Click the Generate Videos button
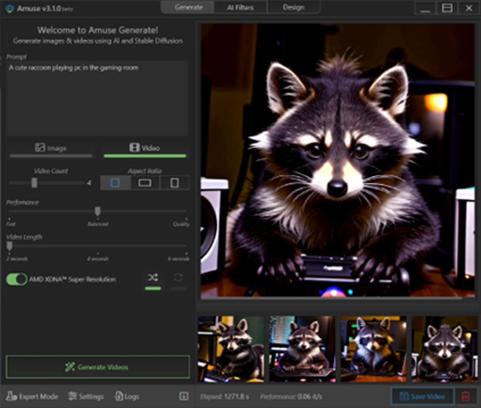The width and height of the screenshot is (481, 408). pyautogui.click(x=98, y=367)
